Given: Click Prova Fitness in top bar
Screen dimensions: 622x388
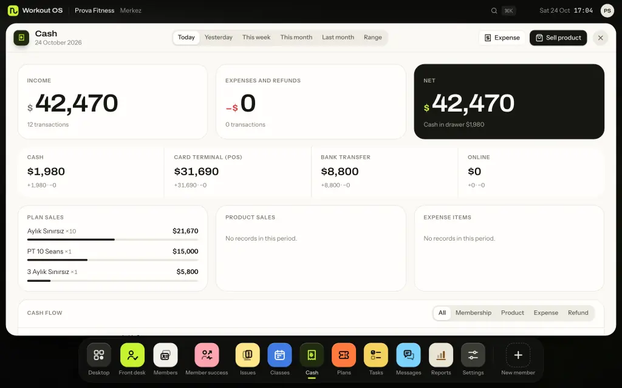Looking at the screenshot, I should point(94,11).
